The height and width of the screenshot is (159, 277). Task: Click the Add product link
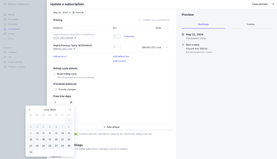(60, 56)
